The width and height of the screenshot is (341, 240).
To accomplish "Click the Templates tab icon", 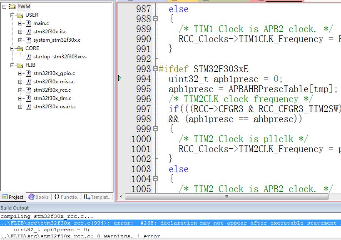I will point(87,197).
